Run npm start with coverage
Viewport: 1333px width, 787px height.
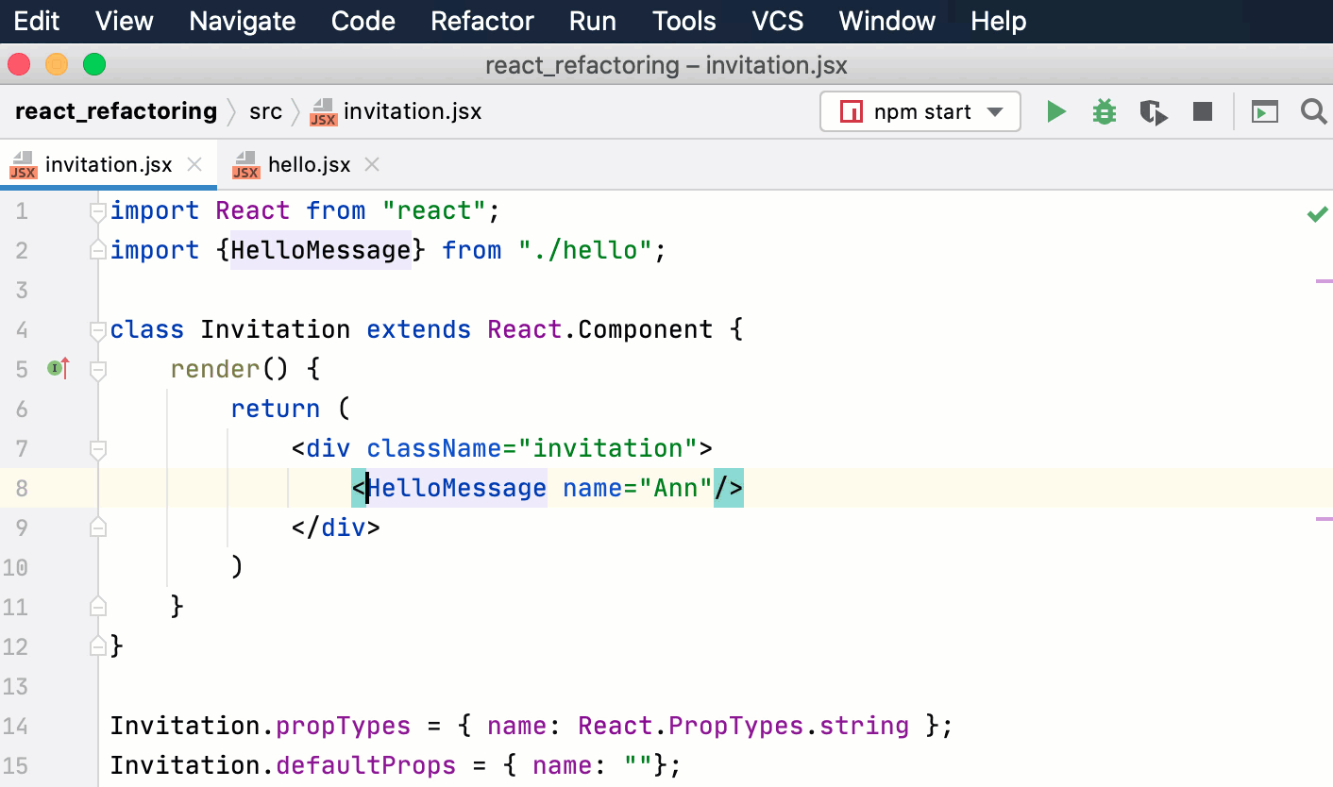(1153, 110)
